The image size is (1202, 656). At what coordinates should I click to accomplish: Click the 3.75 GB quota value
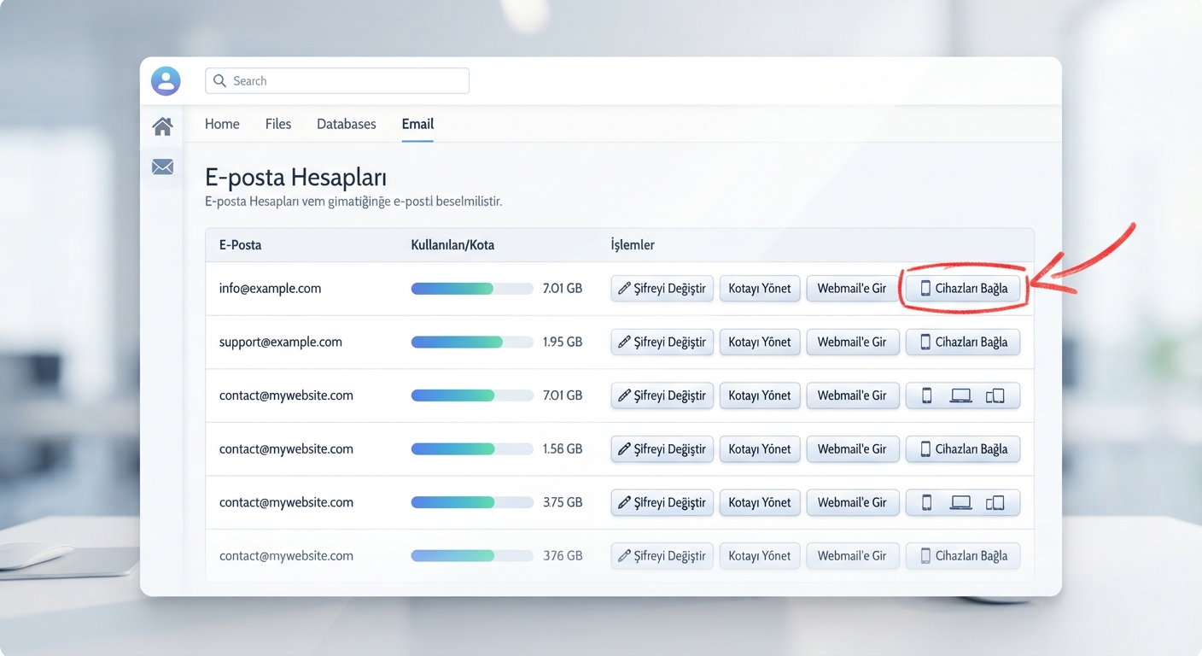click(x=563, y=502)
